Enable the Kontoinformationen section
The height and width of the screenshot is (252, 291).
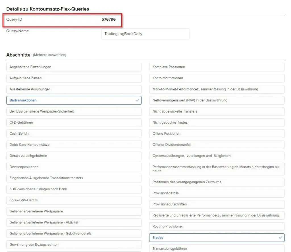click(x=217, y=78)
